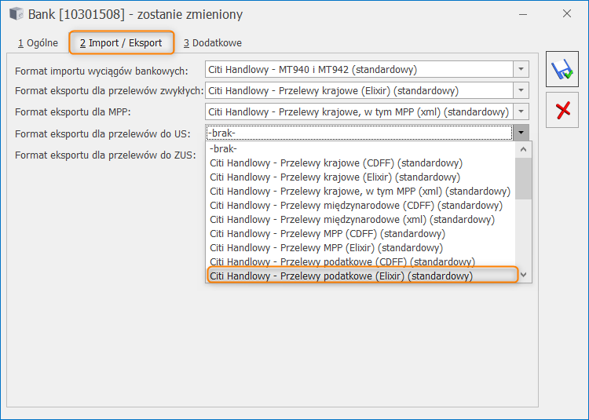Switch to the Ogólne tab

click(38, 42)
